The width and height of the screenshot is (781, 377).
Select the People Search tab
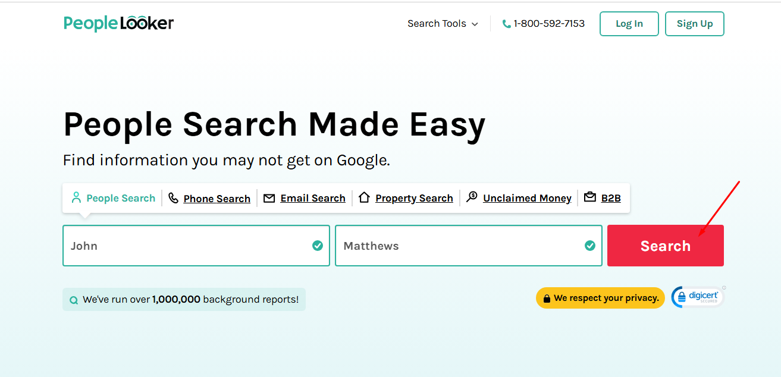(113, 198)
